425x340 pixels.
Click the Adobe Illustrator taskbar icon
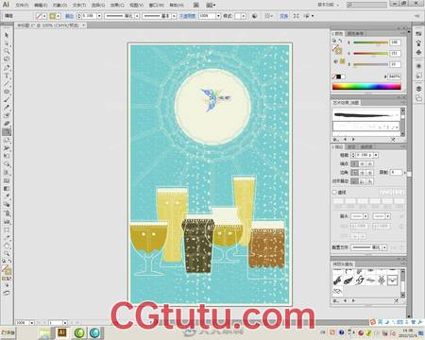tap(62, 332)
